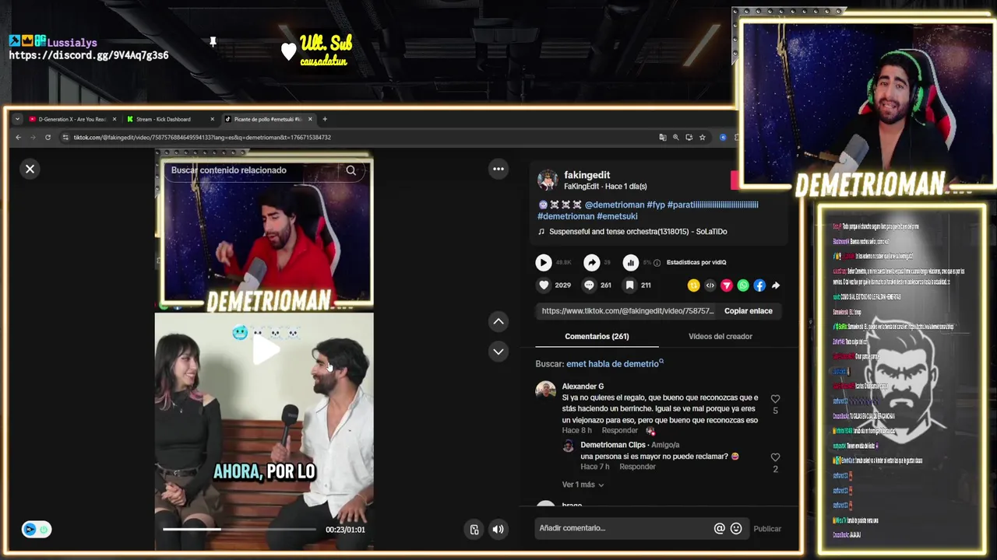Like Demetrioman Clips' reply
The height and width of the screenshot is (560, 997).
(775, 458)
